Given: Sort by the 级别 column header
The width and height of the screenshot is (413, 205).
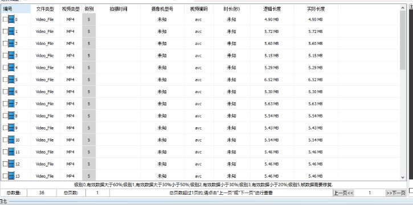Looking at the screenshot, I should [x=89, y=9].
